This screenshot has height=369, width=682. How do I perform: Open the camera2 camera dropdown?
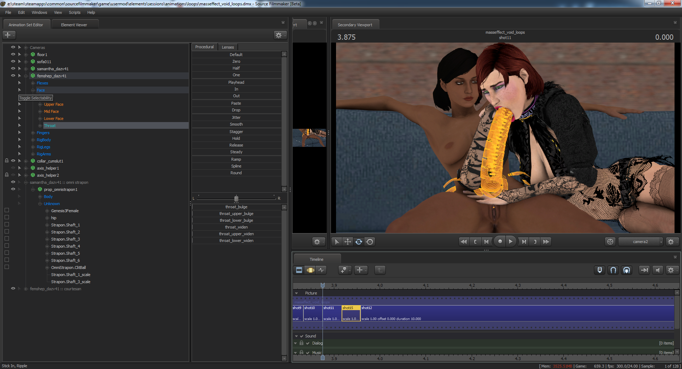(x=641, y=242)
